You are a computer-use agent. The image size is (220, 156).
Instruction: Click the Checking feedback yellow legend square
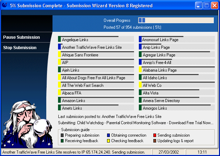[108, 141]
